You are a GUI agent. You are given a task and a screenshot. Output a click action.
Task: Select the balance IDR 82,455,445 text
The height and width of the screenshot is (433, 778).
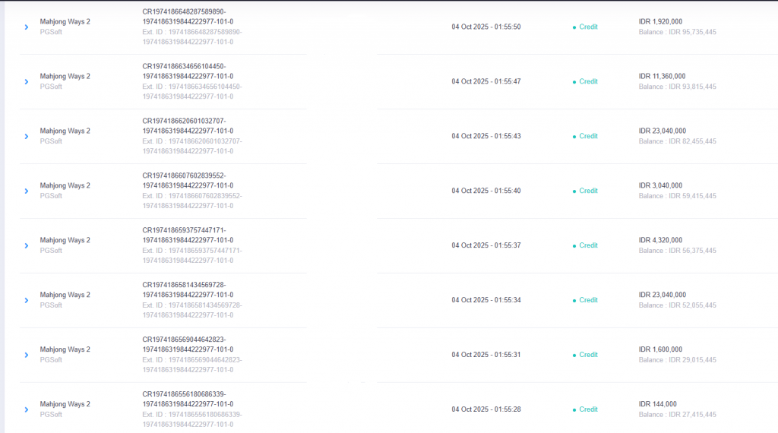click(677, 141)
